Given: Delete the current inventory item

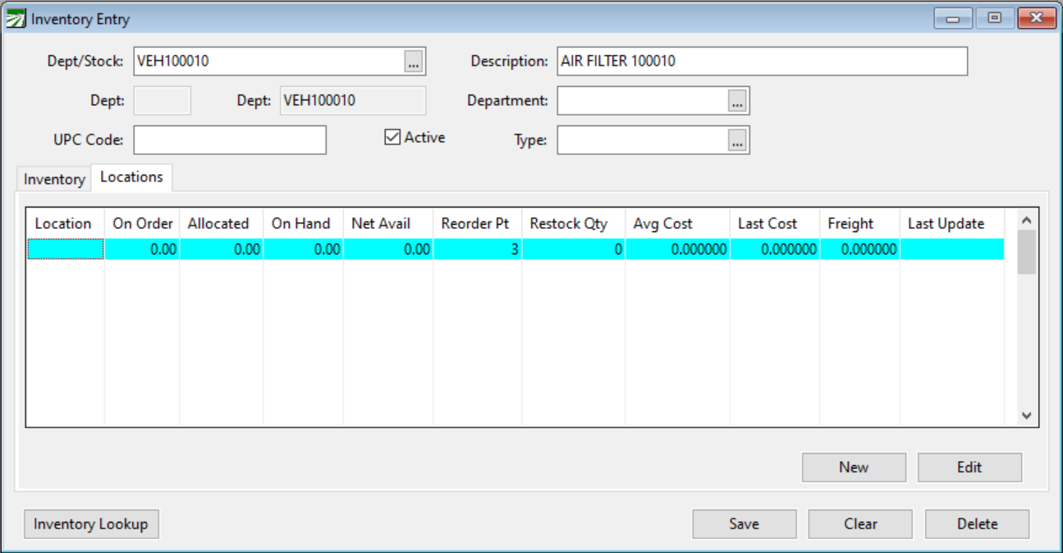Looking at the screenshot, I should pyautogui.click(x=976, y=523).
